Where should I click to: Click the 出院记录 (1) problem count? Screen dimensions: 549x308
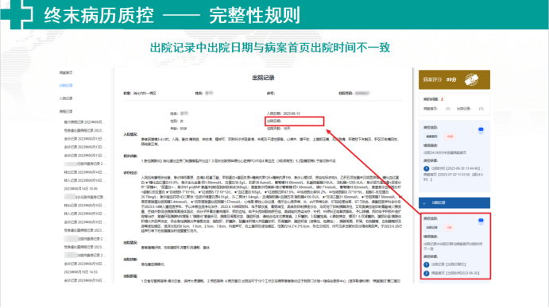(470, 109)
